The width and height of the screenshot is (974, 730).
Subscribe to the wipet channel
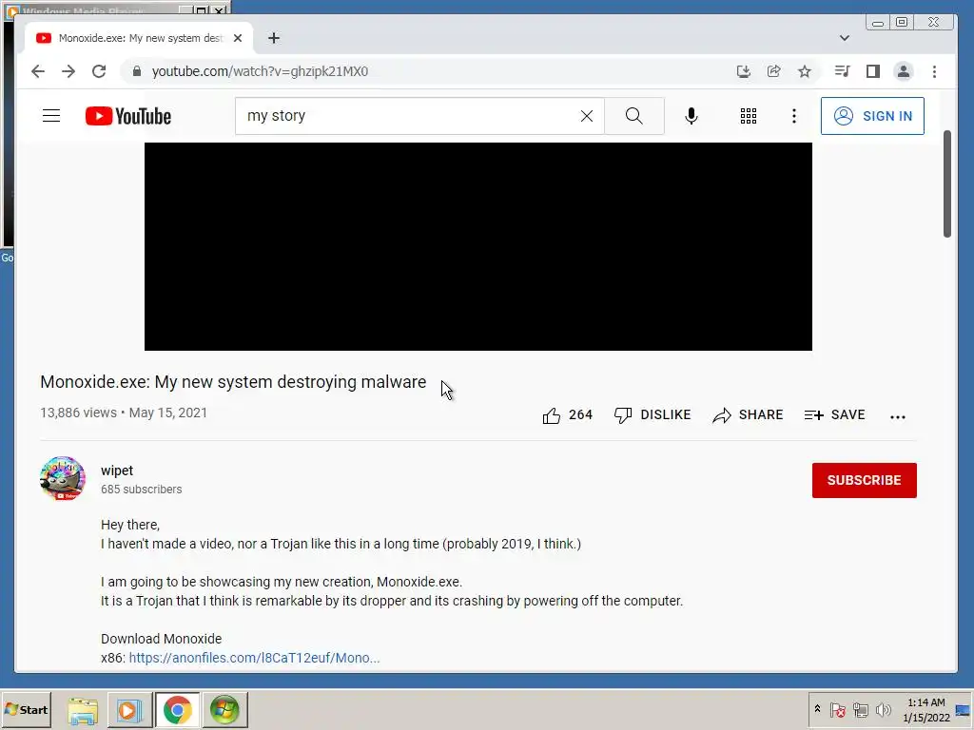(864, 480)
